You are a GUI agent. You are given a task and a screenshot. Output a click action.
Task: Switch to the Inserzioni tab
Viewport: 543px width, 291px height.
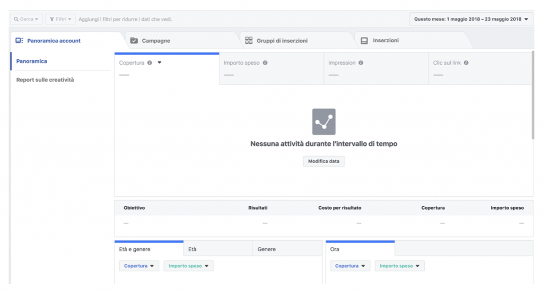pos(412,40)
